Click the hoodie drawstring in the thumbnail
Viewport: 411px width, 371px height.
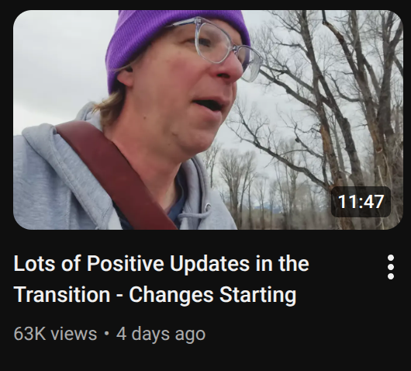coord(199,213)
